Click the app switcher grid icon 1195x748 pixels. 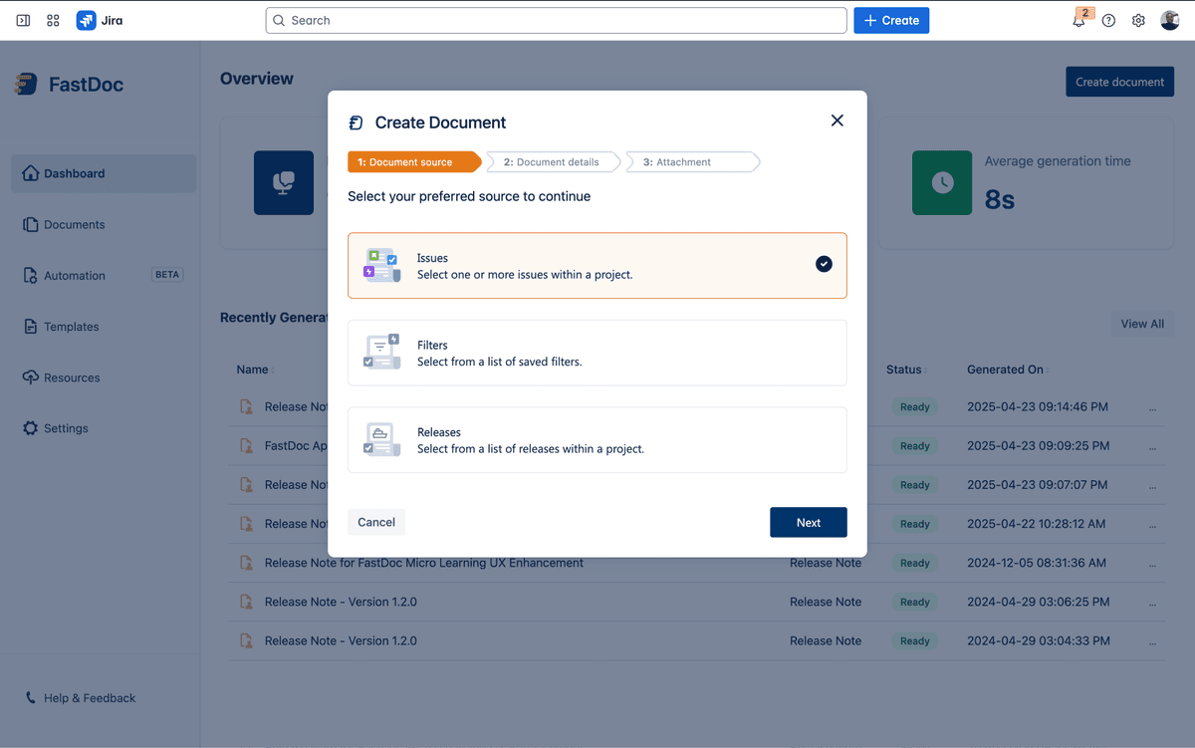pos(53,21)
